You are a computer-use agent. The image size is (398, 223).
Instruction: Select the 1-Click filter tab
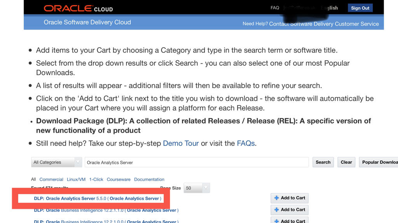click(96, 179)
